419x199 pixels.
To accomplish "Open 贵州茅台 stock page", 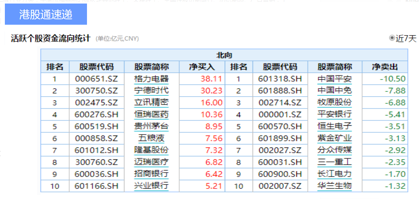I will (x=151, y=126).
